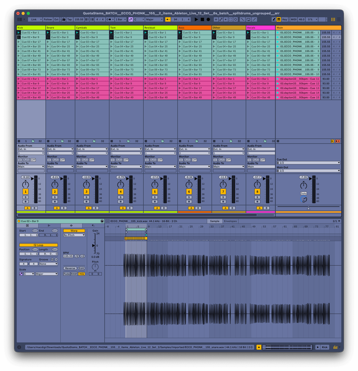Image resolution: width=358 pixels, height=371 pixels.
Task: Toggle track 1 activator button
Action: (25, 192)
